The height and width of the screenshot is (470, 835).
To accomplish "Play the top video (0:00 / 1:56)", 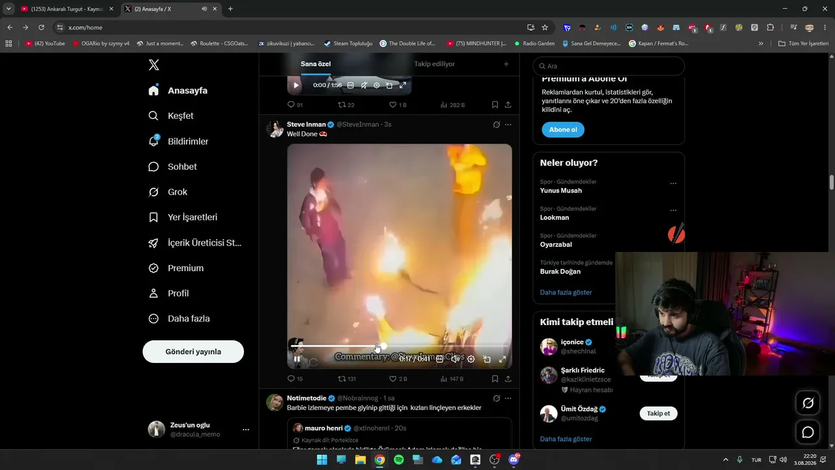I will (296, 85).
